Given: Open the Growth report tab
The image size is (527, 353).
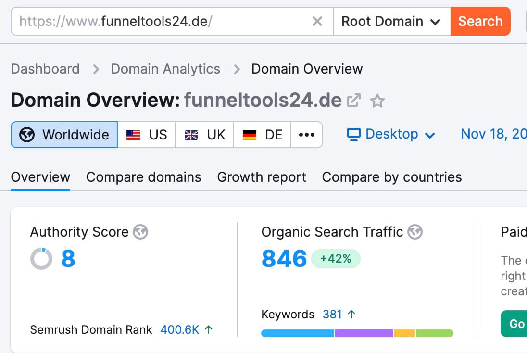Looking at the screenshot, I should pos(262,177).
